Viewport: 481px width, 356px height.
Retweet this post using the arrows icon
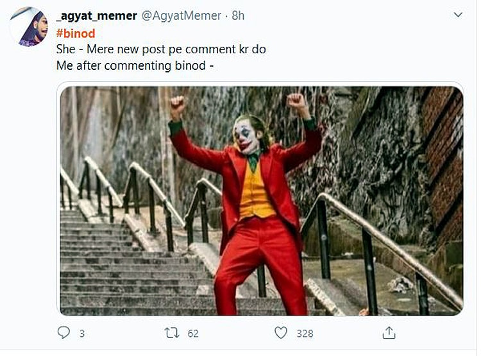coord(172,333)
